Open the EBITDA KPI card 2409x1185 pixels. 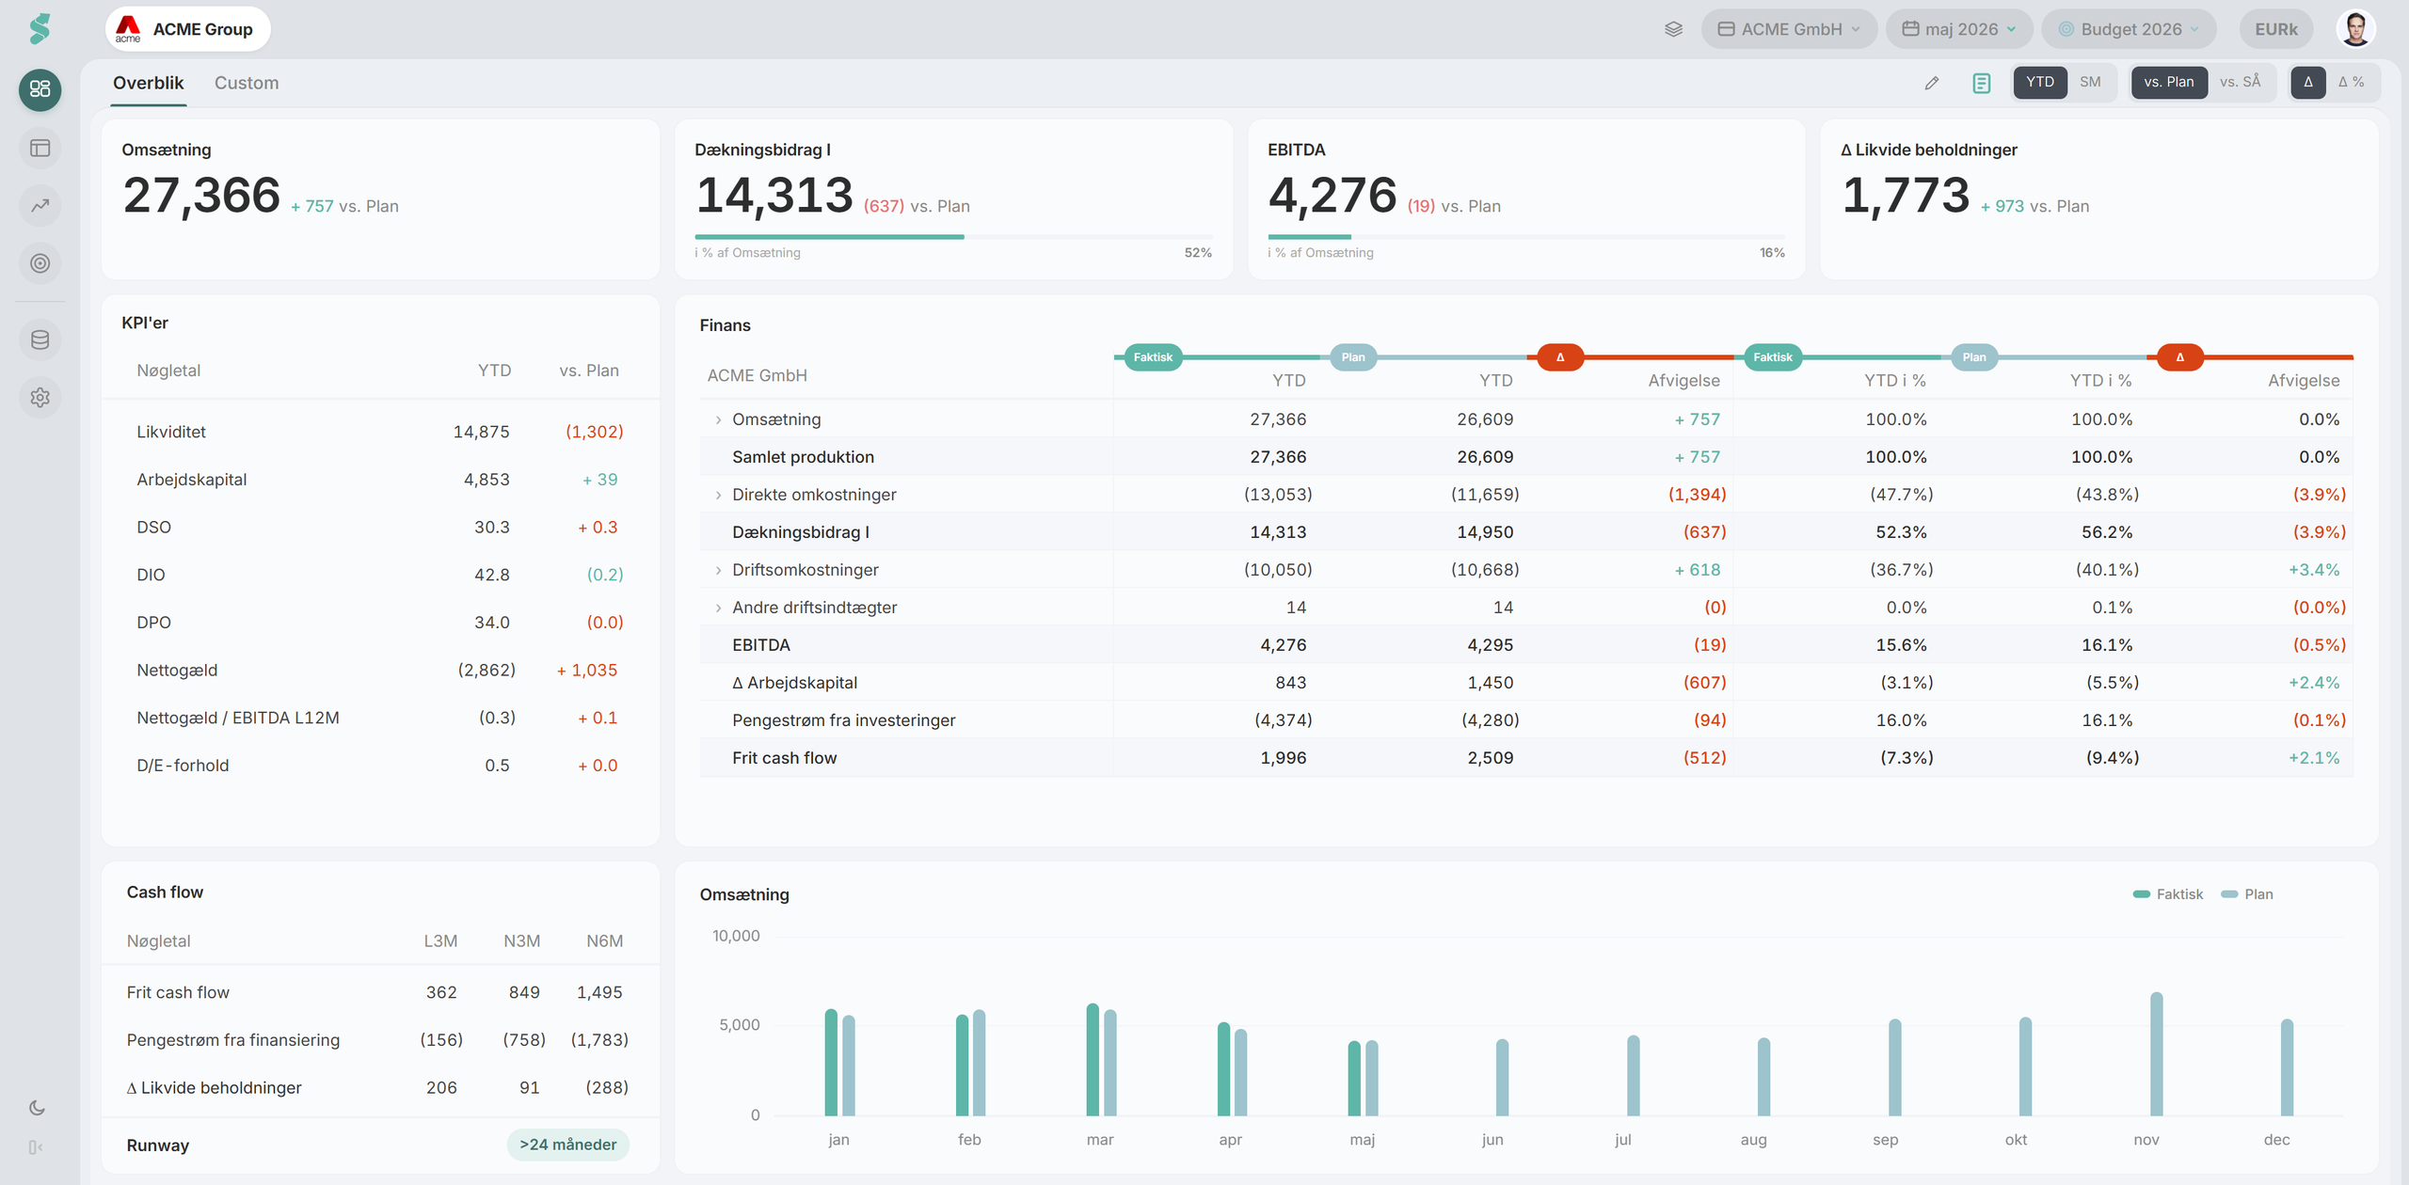coord(1526,199)
